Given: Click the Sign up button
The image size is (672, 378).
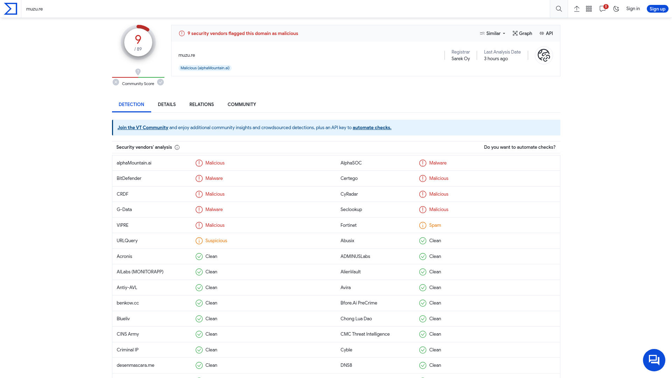Looking at the screenshot, I should pos(657,9).
